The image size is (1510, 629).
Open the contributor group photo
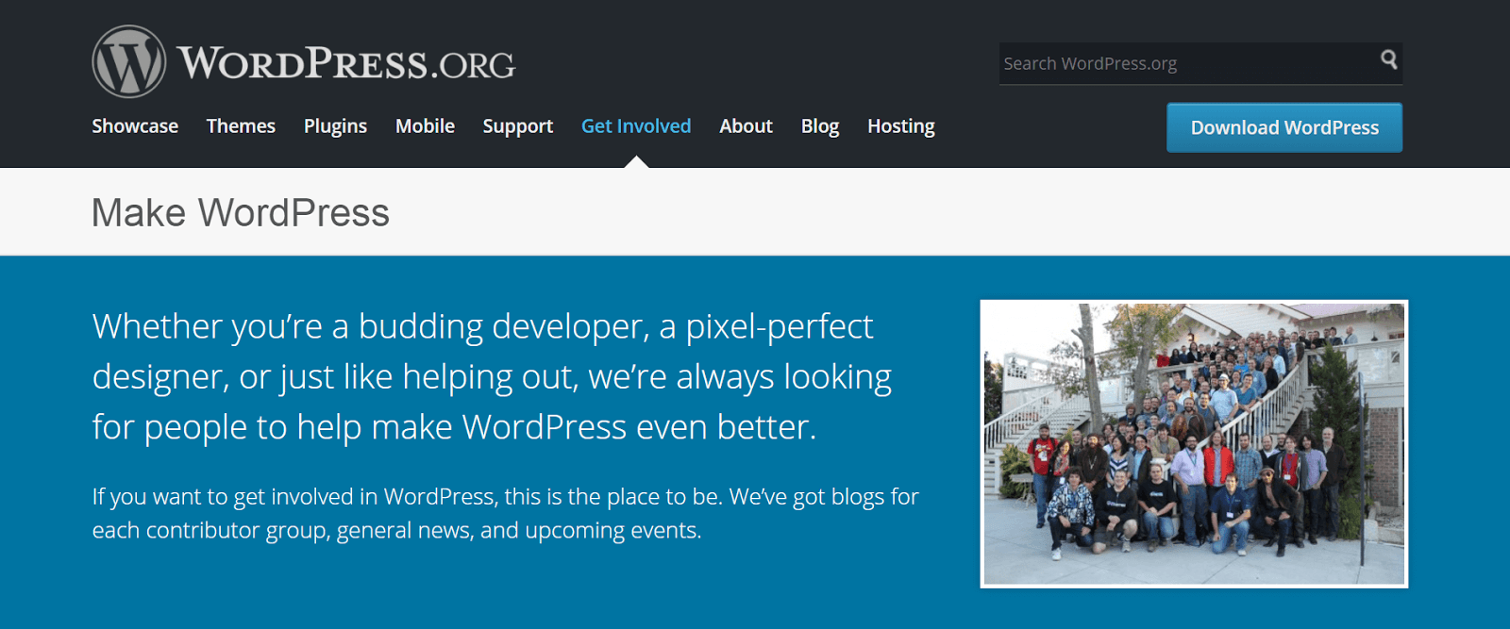[x=1194, y=443]
